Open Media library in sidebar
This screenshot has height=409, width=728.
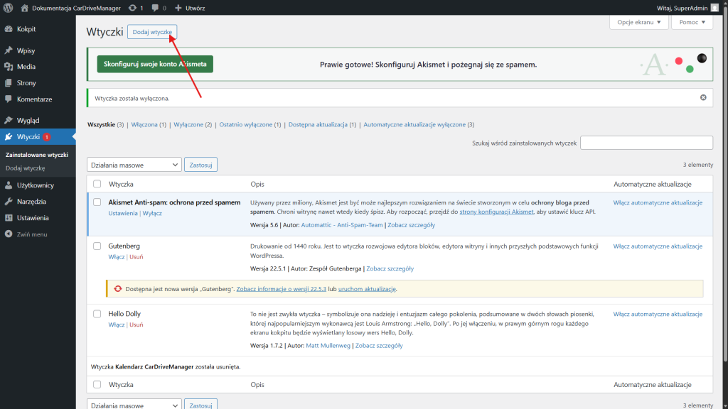(26, 67)
